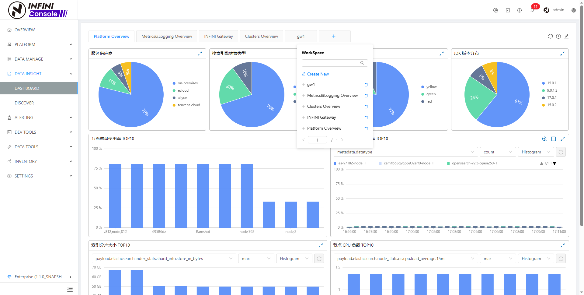The width and height of the screenshot is (584, 295).
Task: Refresh the metadata.datatype chart query
Action: (x=561, y=152)
